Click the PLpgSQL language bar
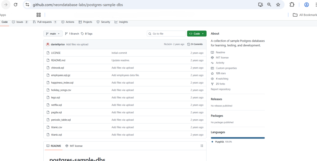The width and height of the screenshot is (317, 161). pos(238,138)
